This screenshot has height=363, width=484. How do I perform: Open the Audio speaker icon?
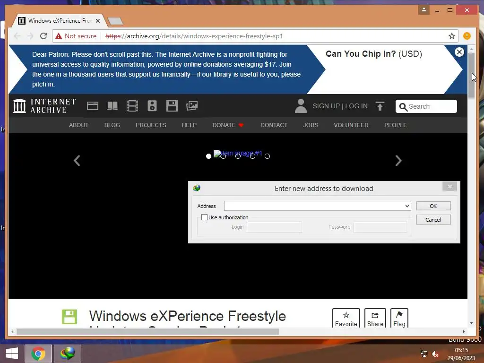pos(152,106)
